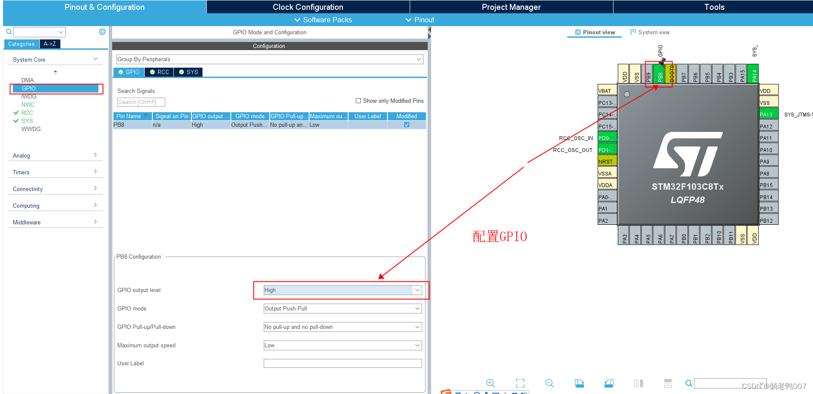813x394 pixels.
Task: Click the PB0 pin on the chip
Action: 682,236
